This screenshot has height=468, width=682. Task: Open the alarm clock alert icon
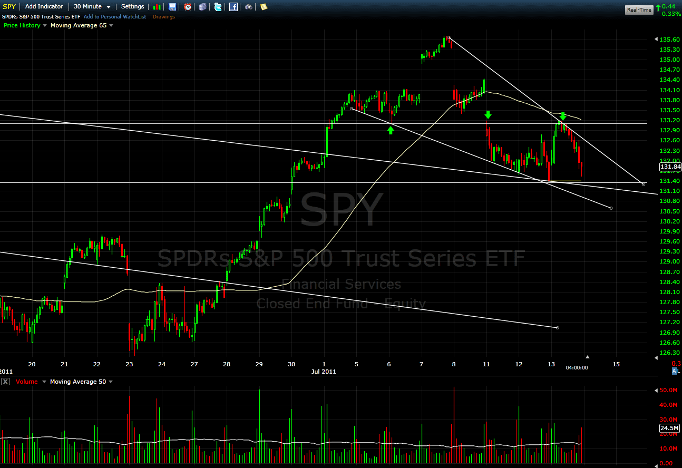click(x=188, y=7)
